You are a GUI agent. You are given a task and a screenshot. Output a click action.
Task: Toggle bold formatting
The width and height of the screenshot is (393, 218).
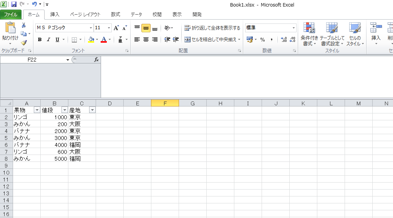pyautogui.click(x=40, y=40)
